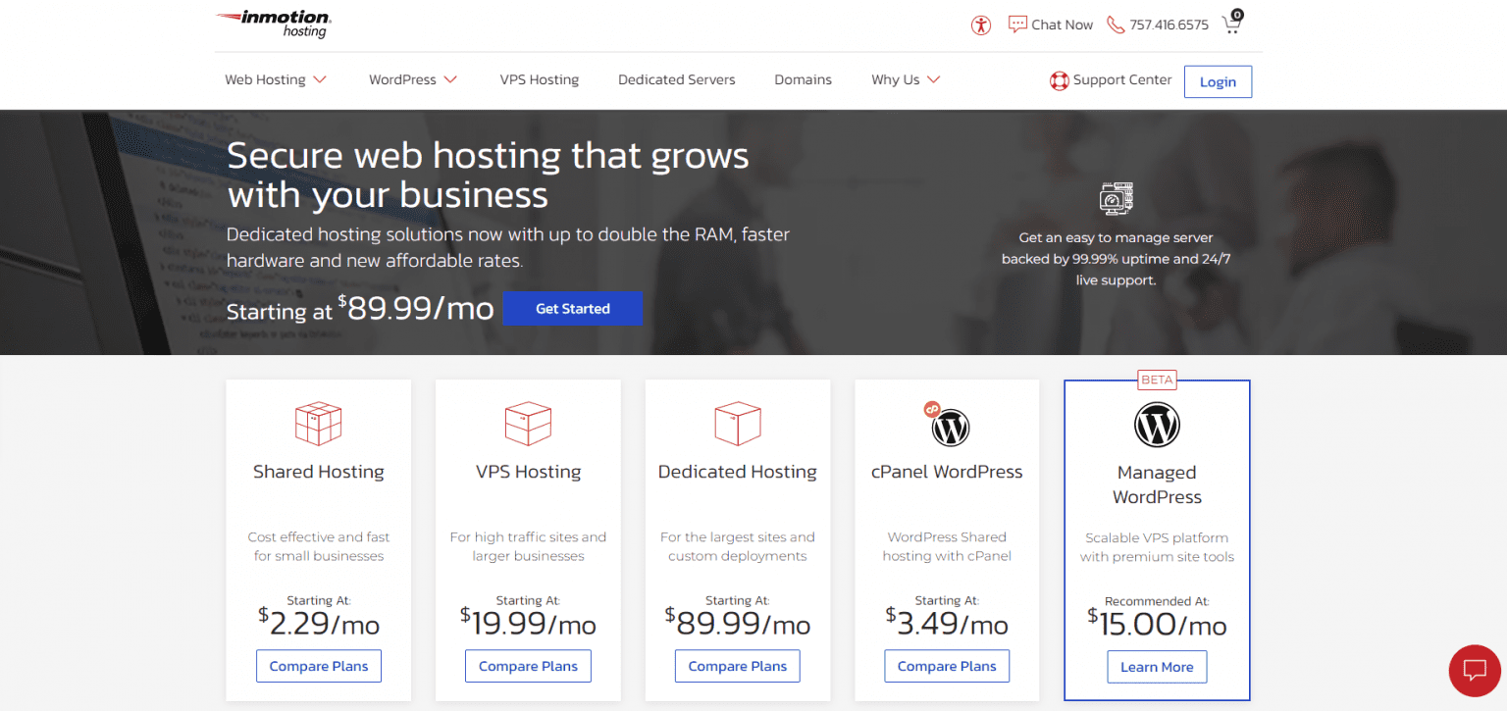
Task: Open the chat bubble in bottom right corner
Action: [1475, 671]
